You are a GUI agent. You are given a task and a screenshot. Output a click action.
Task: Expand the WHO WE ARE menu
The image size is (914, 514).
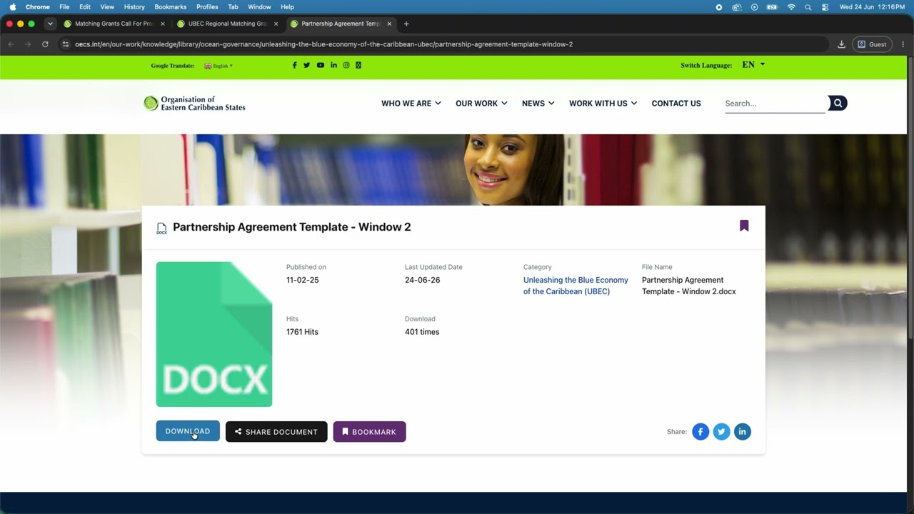point(411,104)
